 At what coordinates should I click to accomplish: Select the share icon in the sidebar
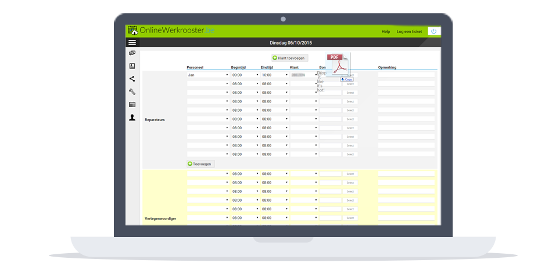tap(132, 79)
